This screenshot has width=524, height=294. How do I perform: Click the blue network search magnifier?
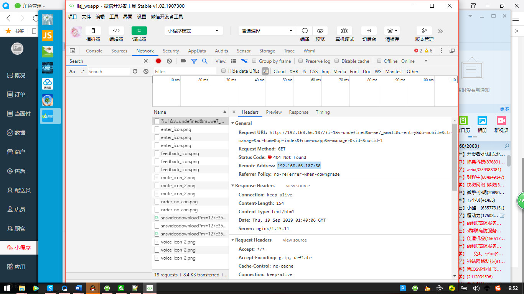tap(205, 61)
